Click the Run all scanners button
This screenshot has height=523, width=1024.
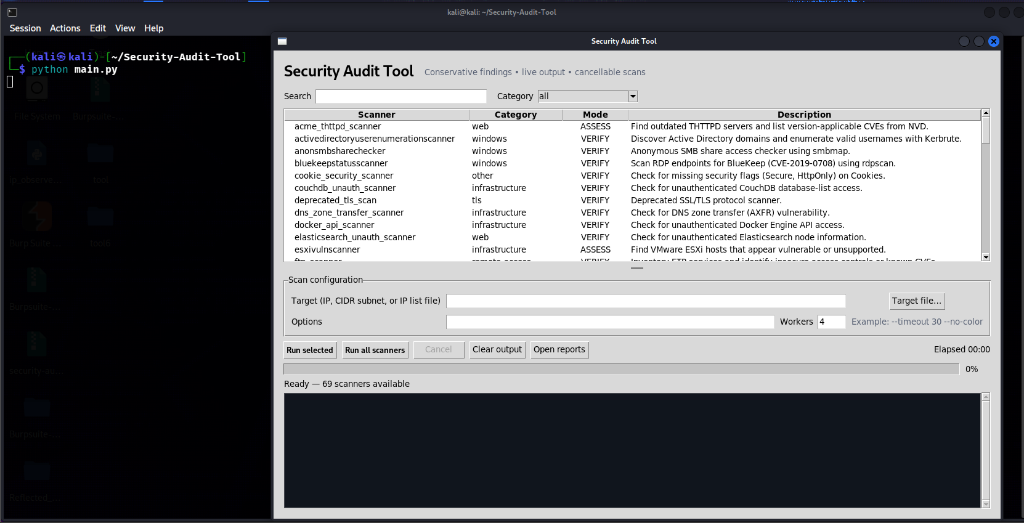pos(375,350)
